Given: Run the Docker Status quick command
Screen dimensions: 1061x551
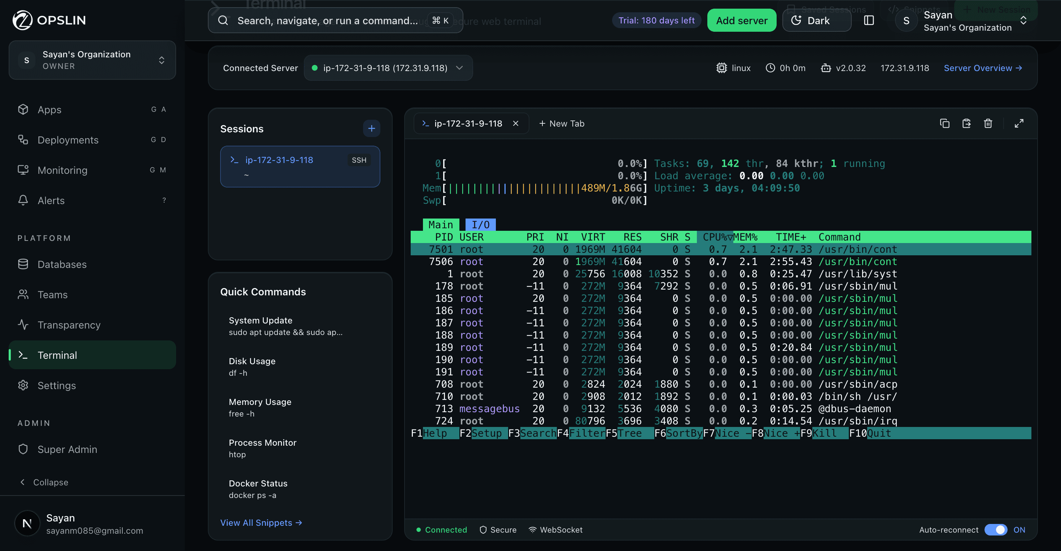Looking at the screenshot, I should coord(300,489).
